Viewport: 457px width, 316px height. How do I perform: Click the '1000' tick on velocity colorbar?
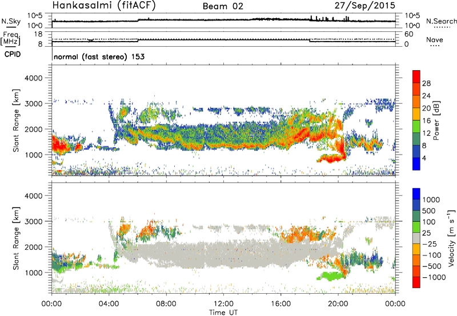(x=431, y=200)
